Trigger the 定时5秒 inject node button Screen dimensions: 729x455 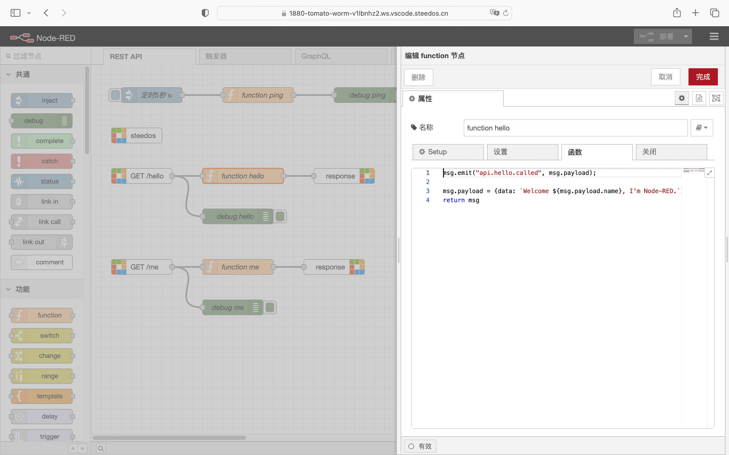click(x=115, y=95)
